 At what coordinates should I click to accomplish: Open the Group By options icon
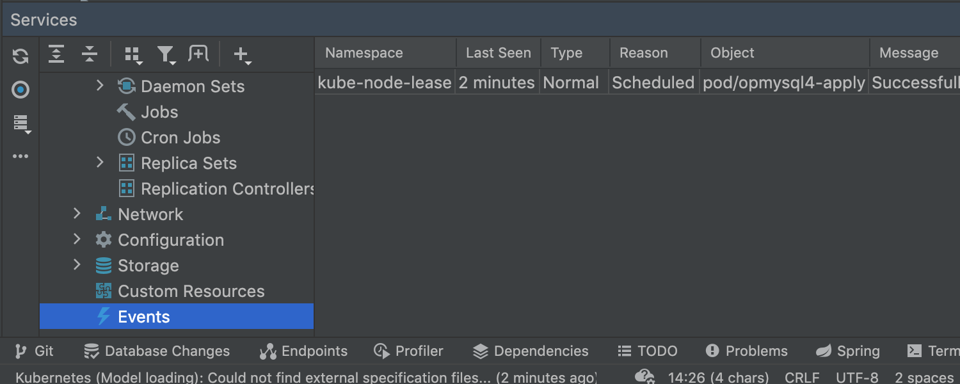[133, 55]
